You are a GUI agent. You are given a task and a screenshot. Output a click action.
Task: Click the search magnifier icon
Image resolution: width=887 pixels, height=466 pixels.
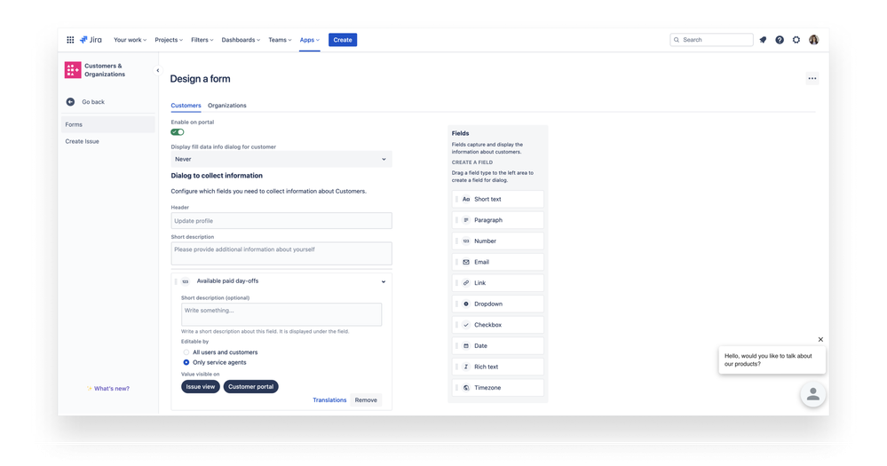click(677, 40)
